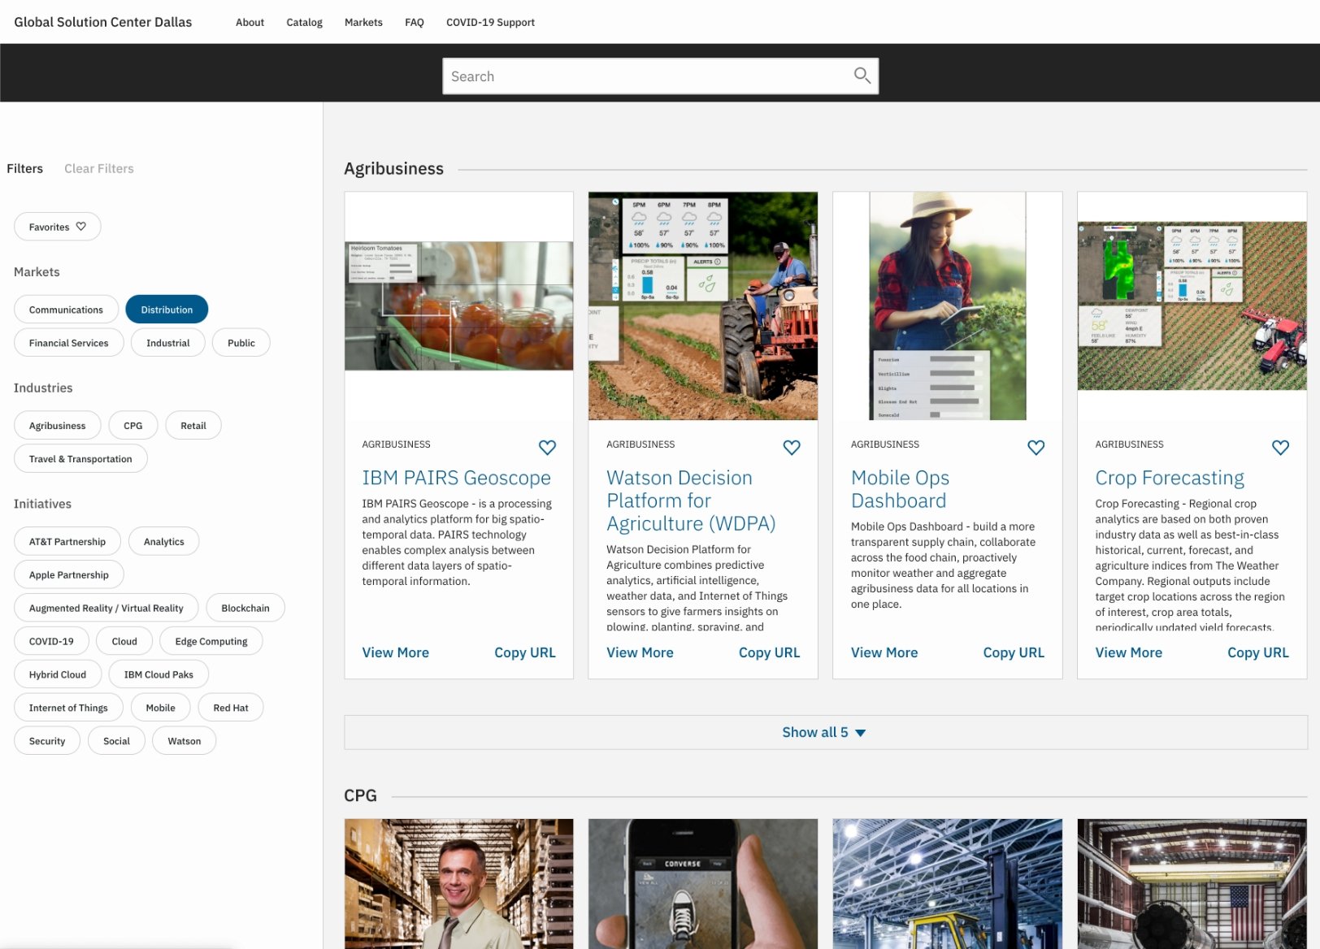Toggle the IBM Cloud Paks filter
This screenshot has width=1320, height=949.
[x=158, y=675]
